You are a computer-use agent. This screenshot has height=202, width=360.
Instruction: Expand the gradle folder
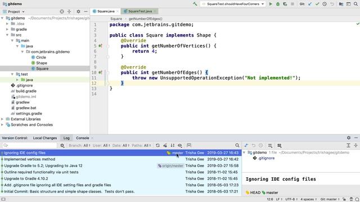pos(7,29)
